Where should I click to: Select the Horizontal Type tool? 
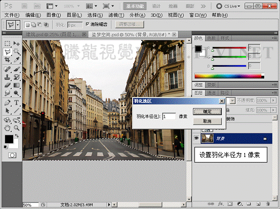[x=16, y=102]
